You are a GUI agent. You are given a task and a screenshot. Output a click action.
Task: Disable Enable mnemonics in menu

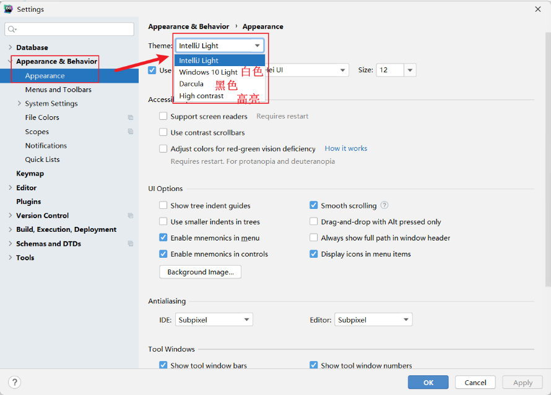163,237
